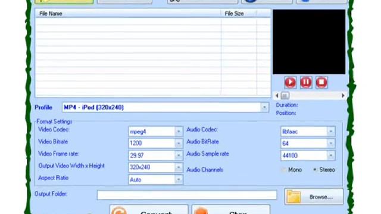Expand the Video Frame rate dropdown

(x=179, y=155)
